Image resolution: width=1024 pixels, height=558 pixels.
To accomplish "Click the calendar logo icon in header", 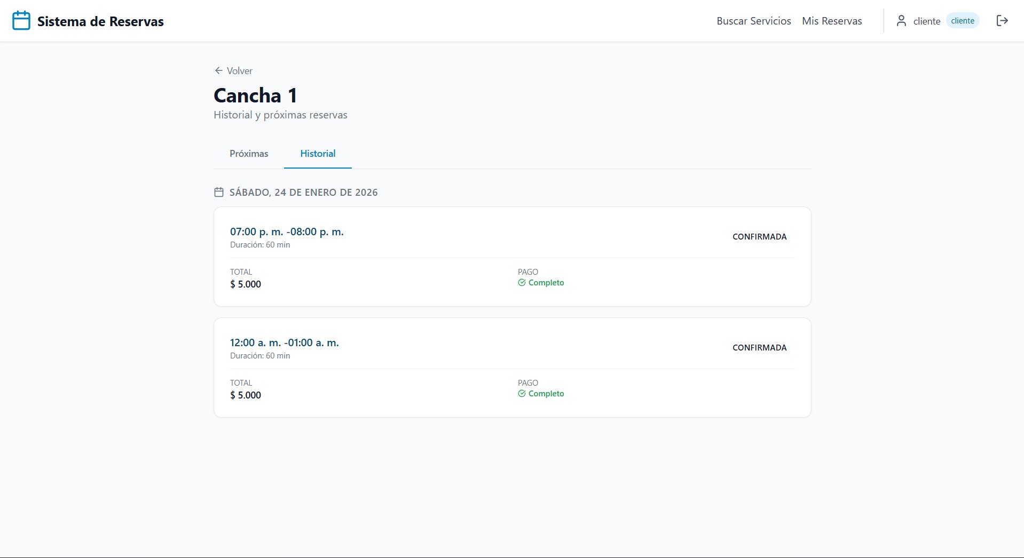I will [21, 21].
